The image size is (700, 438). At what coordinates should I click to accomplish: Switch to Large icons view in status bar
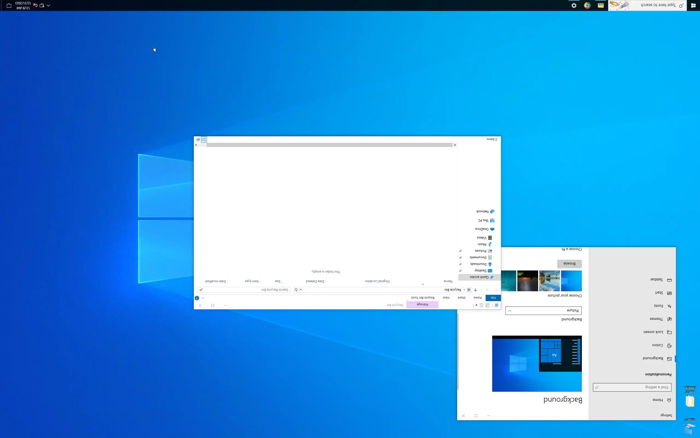click(x=198, y=140)
